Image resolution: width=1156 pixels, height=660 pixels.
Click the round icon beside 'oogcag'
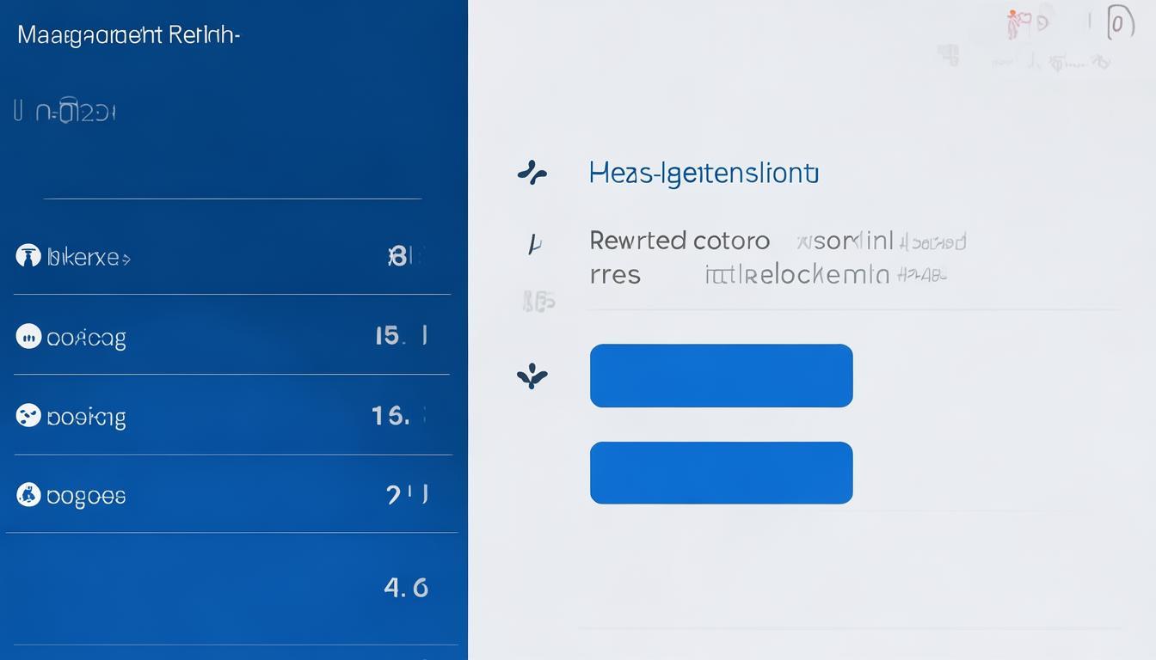pyautogui.click(x=28, y=336)
